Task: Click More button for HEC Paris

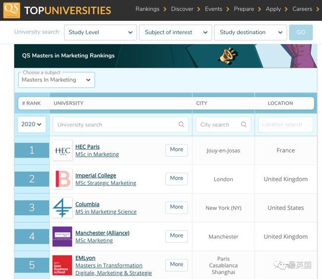Action: click(x=176, y=149)
